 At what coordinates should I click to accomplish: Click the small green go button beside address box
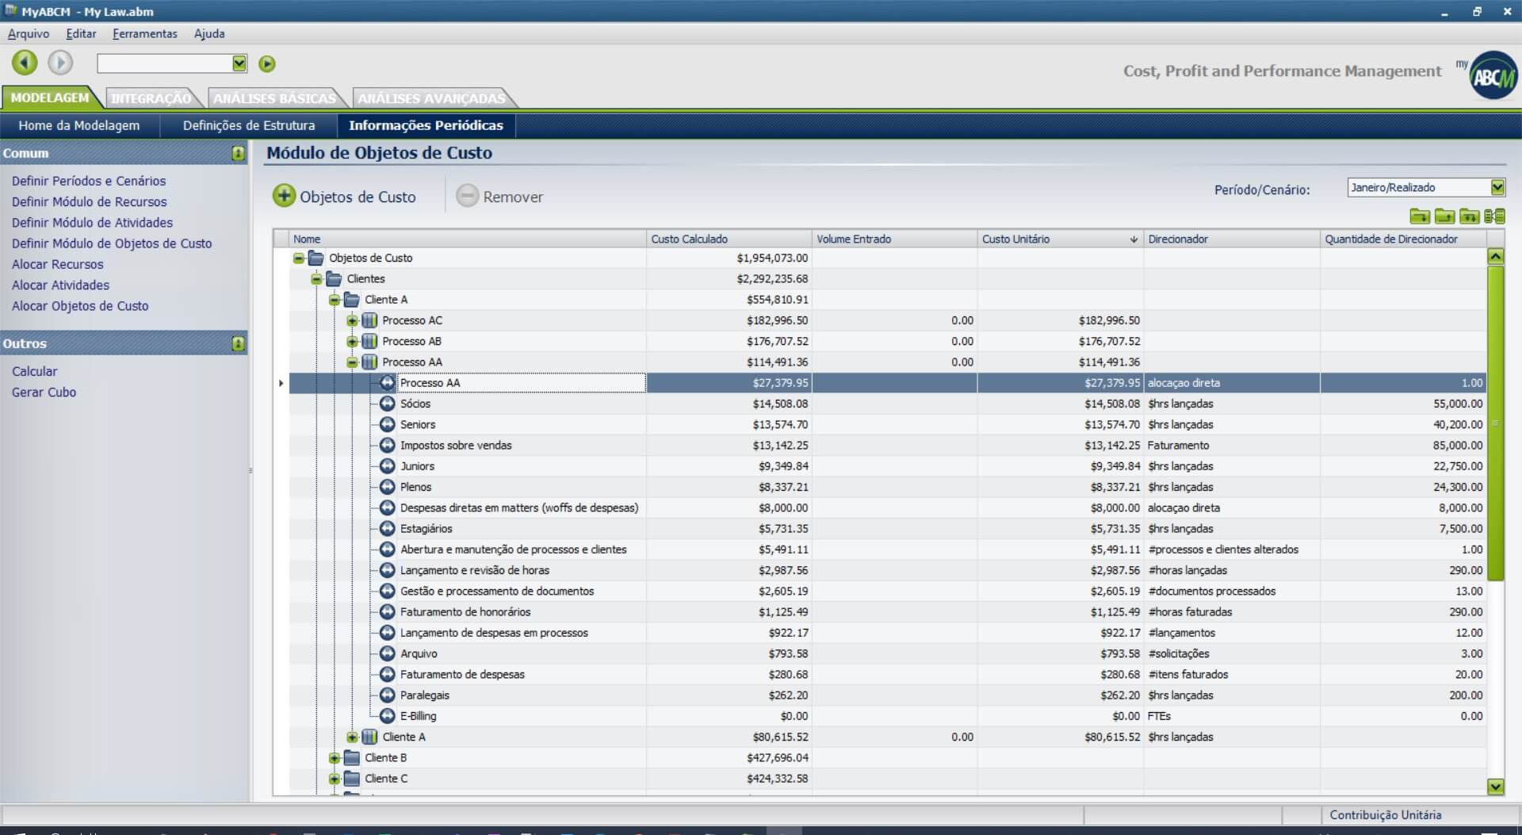[267, 63]
